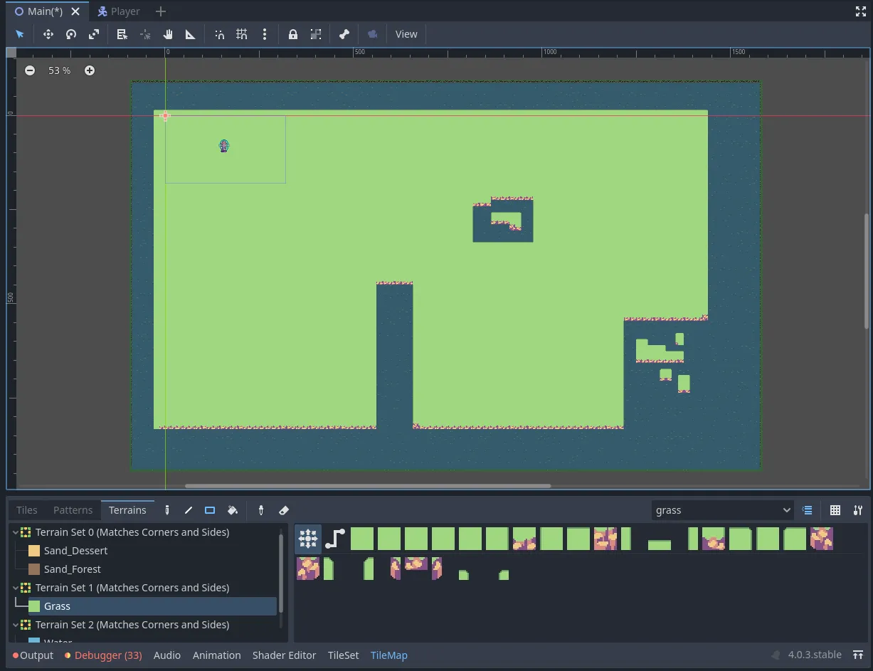
Task: Select the Bucket fill tool
Action: click(x=232, y=510)
